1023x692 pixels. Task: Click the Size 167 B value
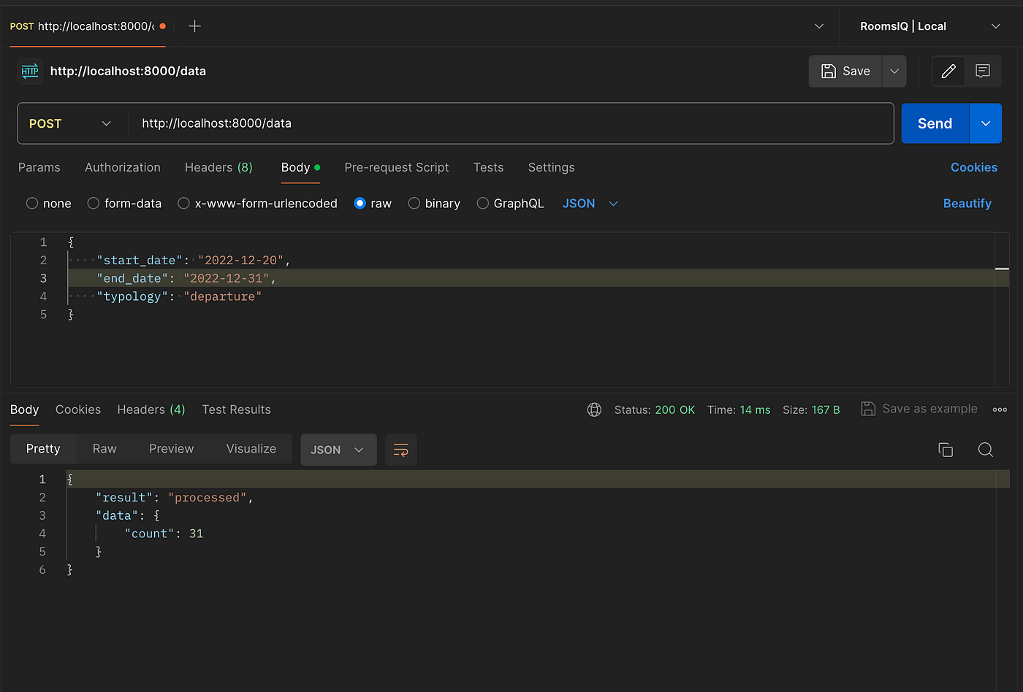[826, 410]
